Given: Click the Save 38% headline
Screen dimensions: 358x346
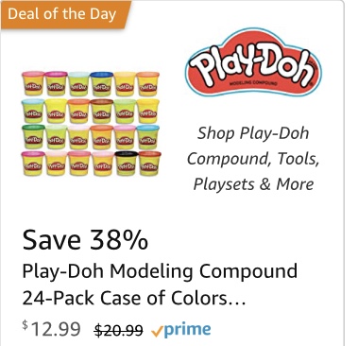Looking at the screenshot, I should (x=85, y=240).
